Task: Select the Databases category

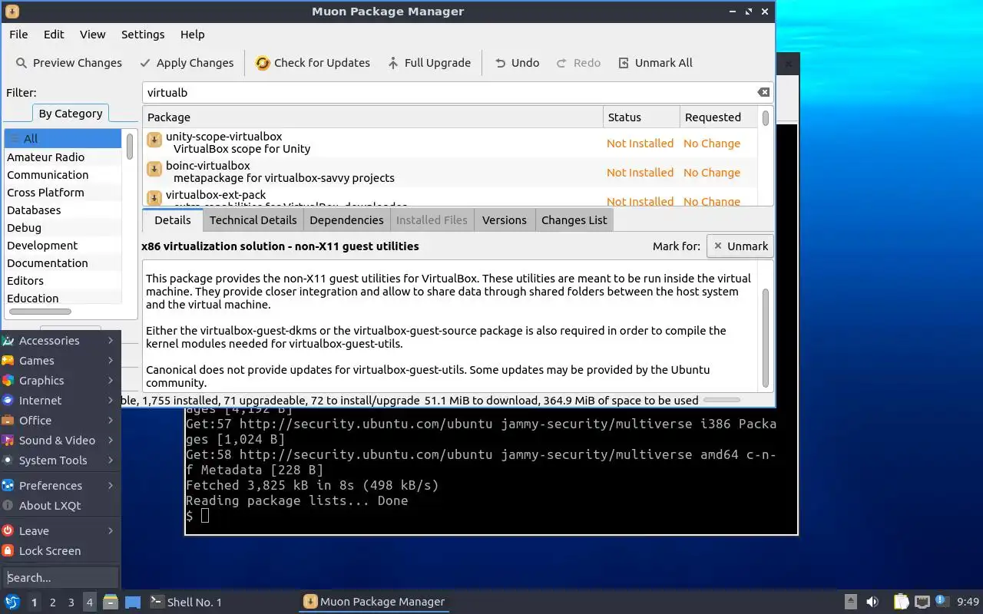Action: pos(63,210)
